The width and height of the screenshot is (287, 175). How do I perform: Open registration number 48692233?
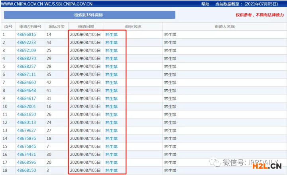(26, 43)
